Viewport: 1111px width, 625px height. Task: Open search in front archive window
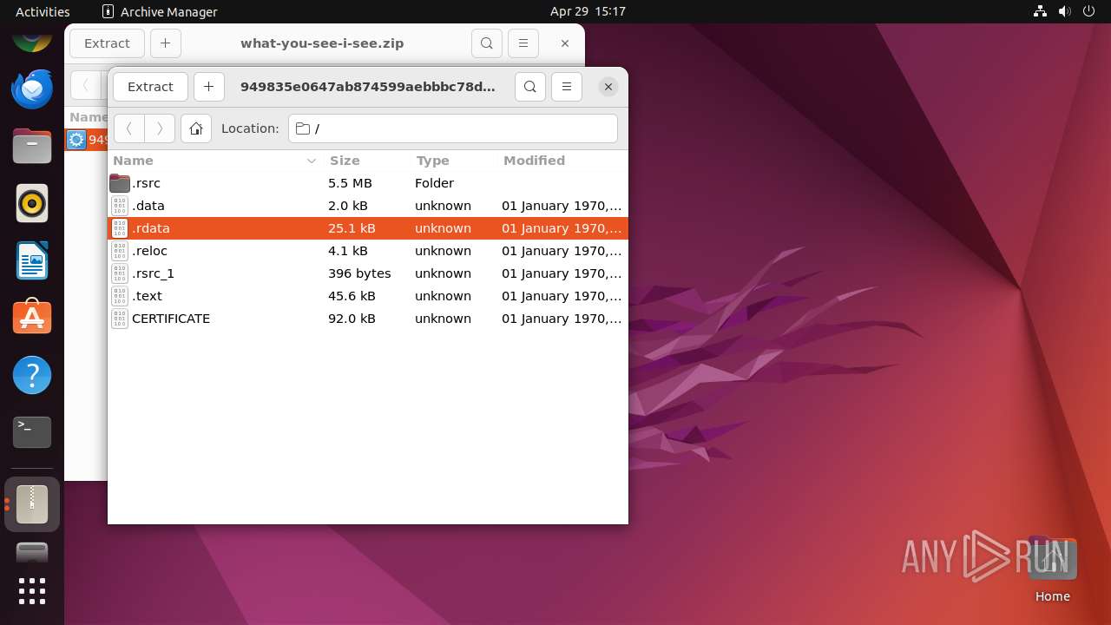pos(530,87)
